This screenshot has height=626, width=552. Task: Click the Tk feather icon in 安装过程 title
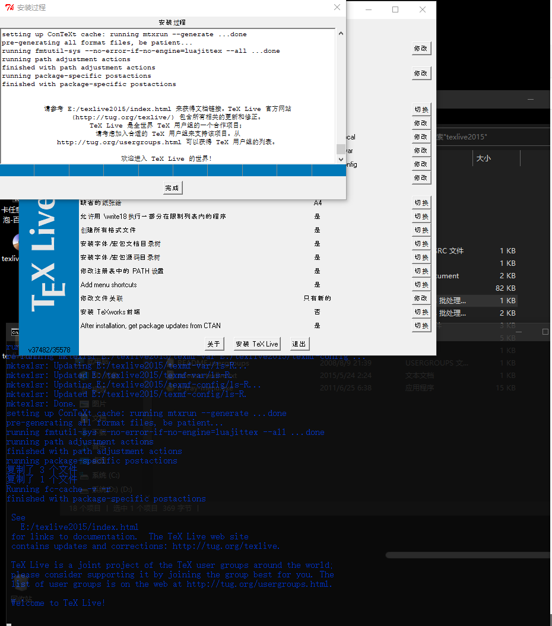coord(9,8)
